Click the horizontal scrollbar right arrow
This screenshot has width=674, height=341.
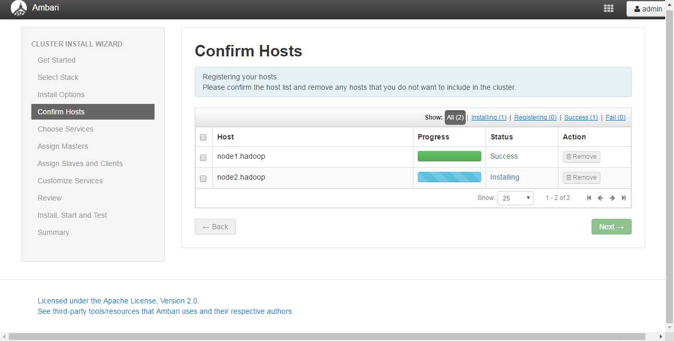661,337
